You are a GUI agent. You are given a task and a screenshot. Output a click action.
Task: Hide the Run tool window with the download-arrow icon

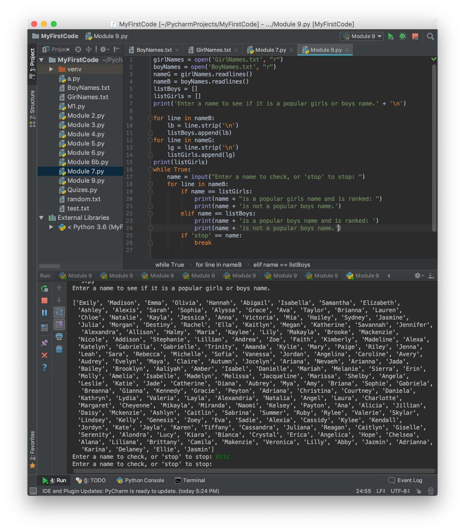pyautogui.click(x=431, y=276)
